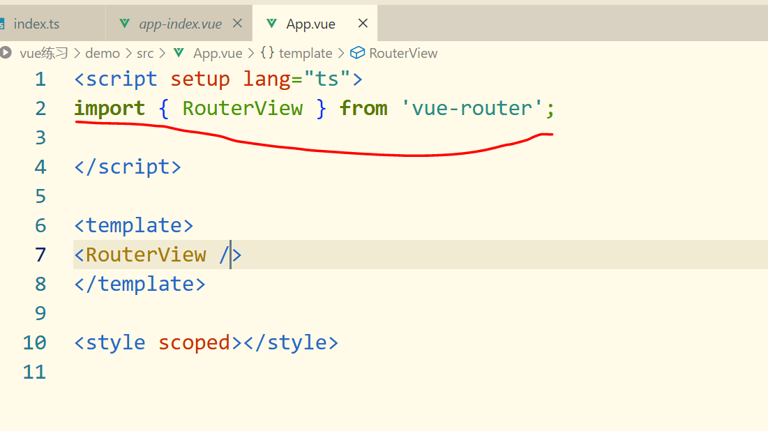Viewport: 768px width, 431px height.
Task: Click line number 4 in gutter
Action: tap(40, 167)
